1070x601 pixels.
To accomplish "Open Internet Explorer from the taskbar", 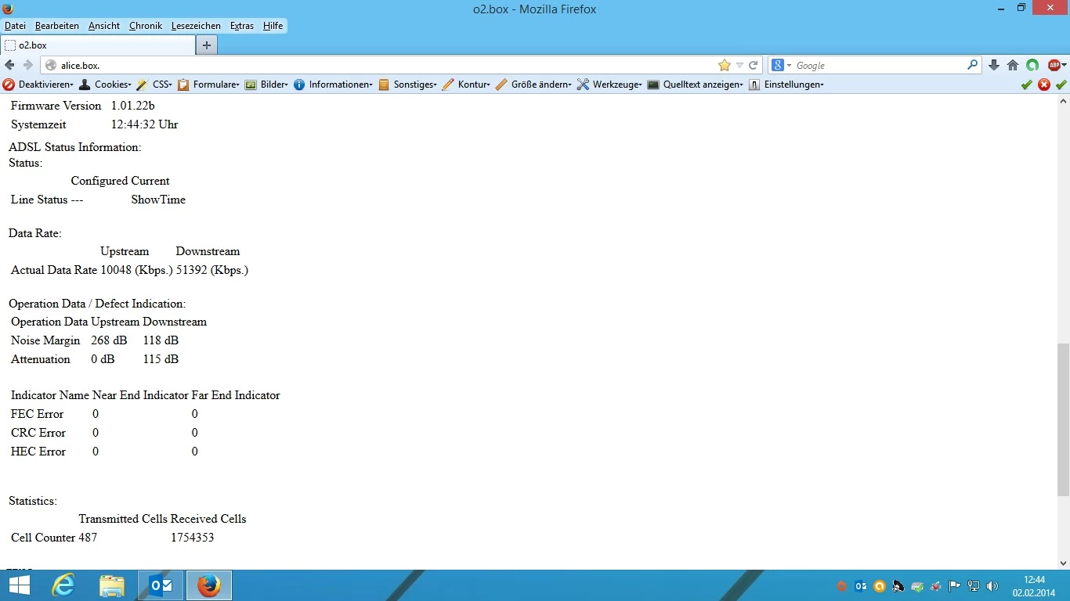I will coord(63,585).
